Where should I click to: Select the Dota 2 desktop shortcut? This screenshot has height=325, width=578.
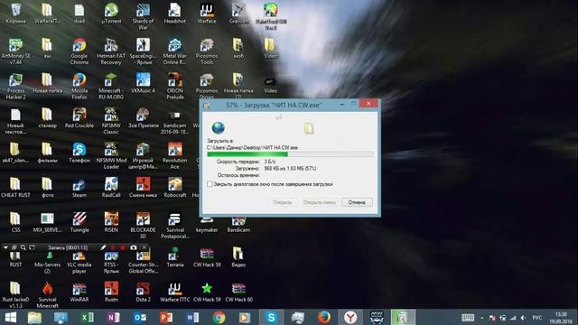(143, 292)
